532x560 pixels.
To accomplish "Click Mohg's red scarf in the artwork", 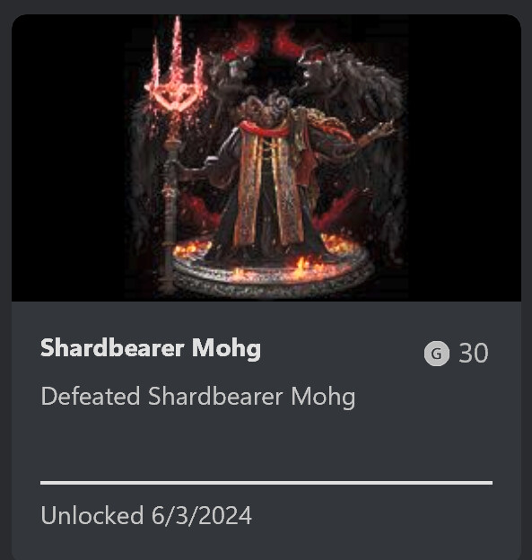I will click(x=263, y=127).
